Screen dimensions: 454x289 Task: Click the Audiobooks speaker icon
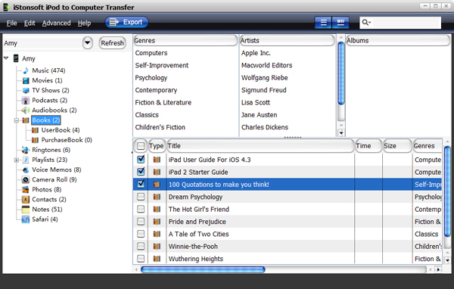pyautogui.click(x=26, y=110)
